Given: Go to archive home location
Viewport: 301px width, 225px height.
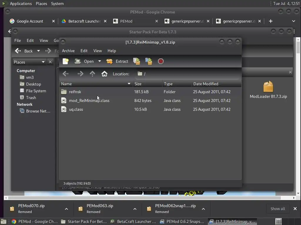Looking at the screenshot, I should pyautogui.click(x=104, y=74).
